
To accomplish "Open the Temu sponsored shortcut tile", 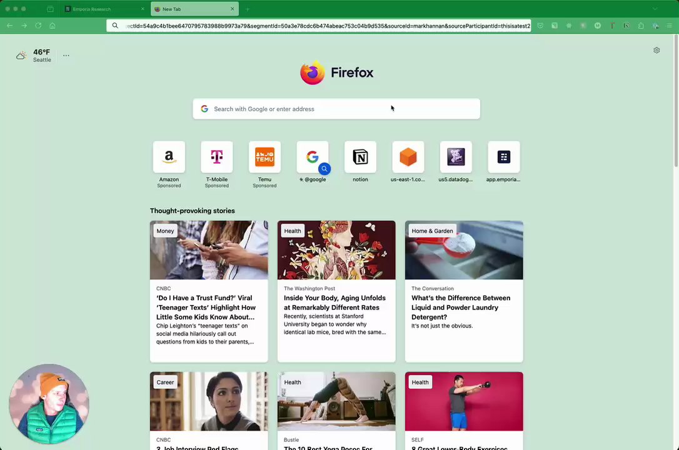I will (264, 164).
